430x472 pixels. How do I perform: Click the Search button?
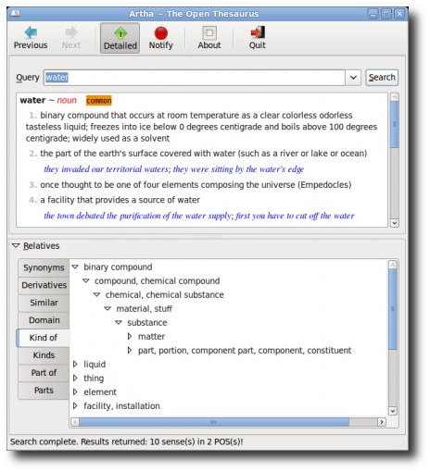(x=382, y=78)
